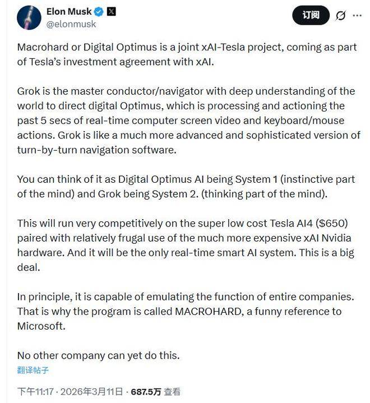This screenshot has height=403, width=370.
Task: Open the three-dot more options menu
Action: coord(357,16)
